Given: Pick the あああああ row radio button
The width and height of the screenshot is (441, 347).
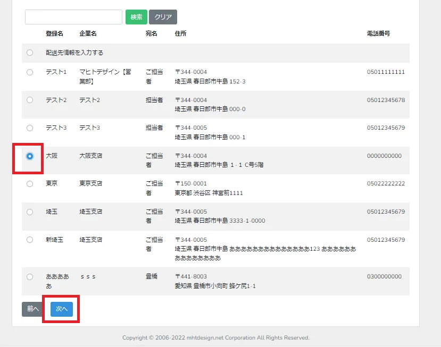Looking at the screenshot, I should 30,276.
